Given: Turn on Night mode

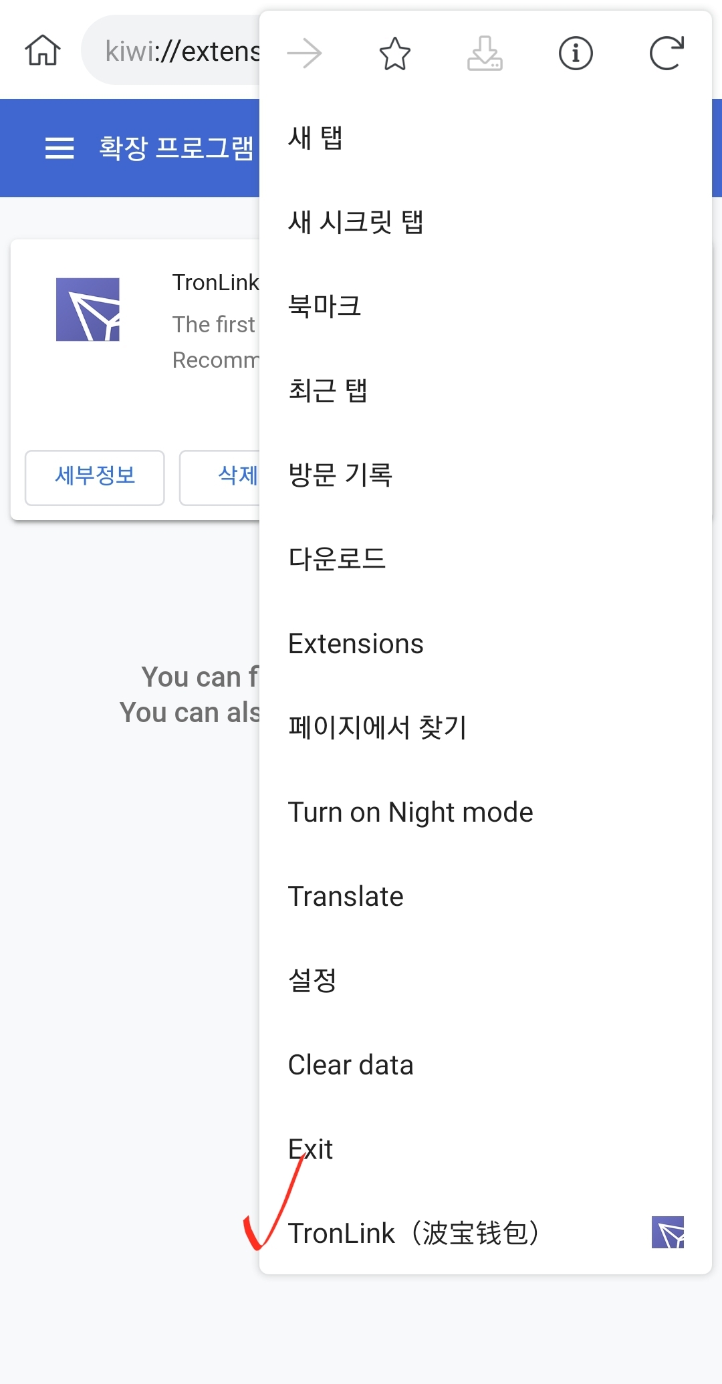Looking at the screenshot, I should 410,812.
